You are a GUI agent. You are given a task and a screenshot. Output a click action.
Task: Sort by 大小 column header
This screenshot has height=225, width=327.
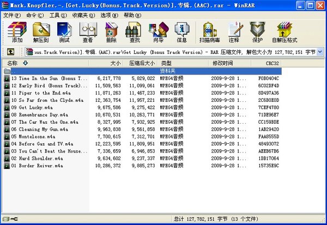coord(106,63)
